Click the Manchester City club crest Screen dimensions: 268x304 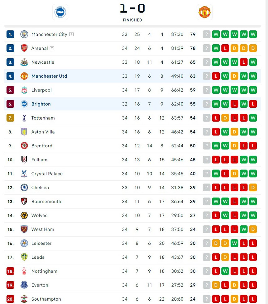(24, 34)
